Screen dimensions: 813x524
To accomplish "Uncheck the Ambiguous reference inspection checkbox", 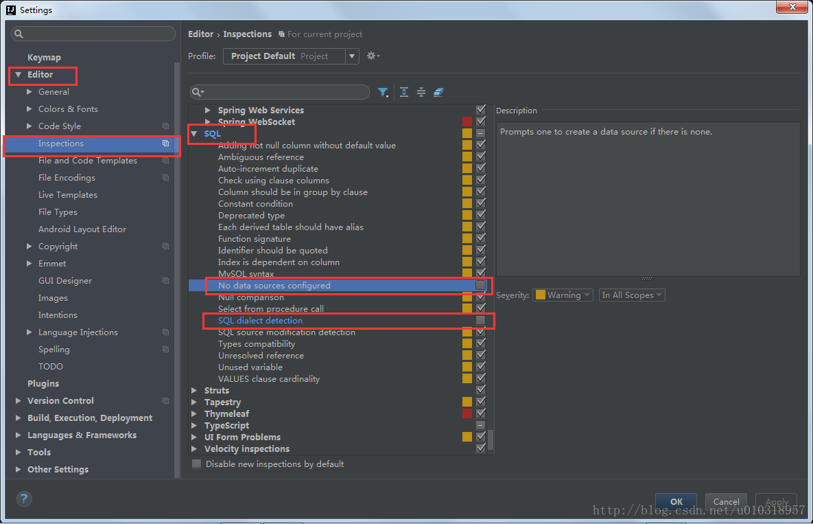I will point(481,157).
